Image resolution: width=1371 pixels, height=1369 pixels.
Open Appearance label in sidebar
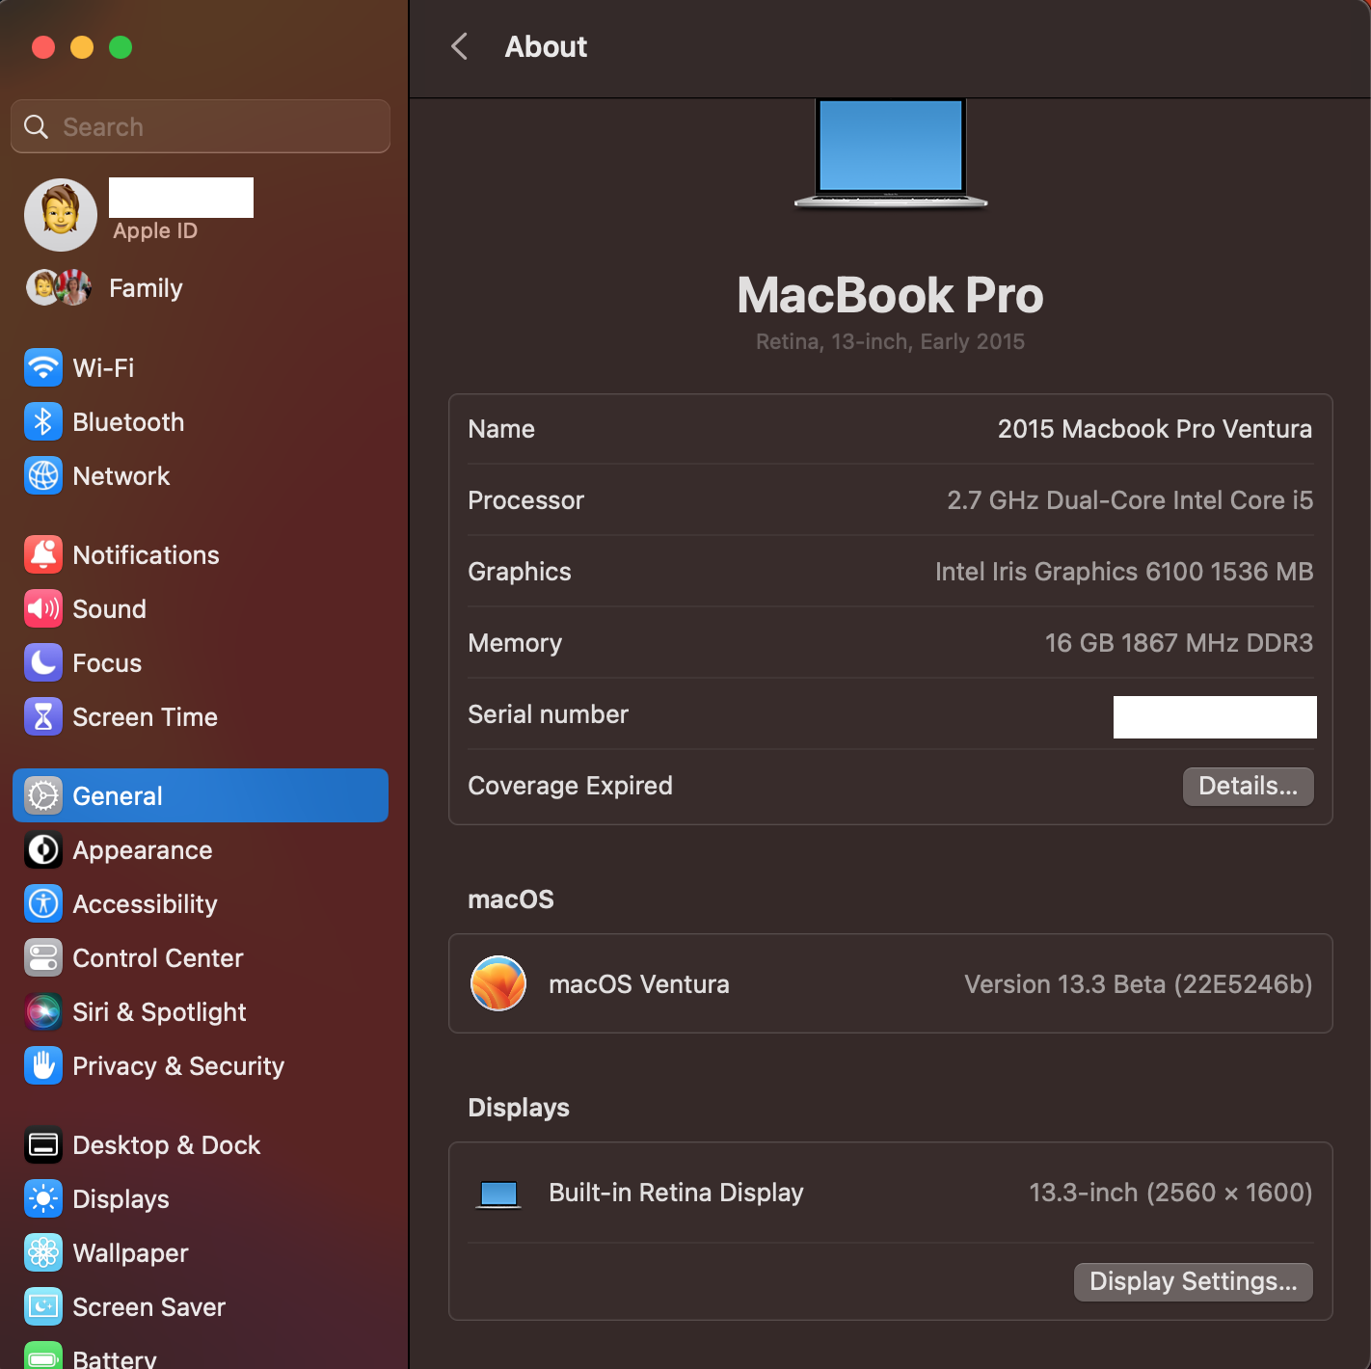click(x=143, y=850)
